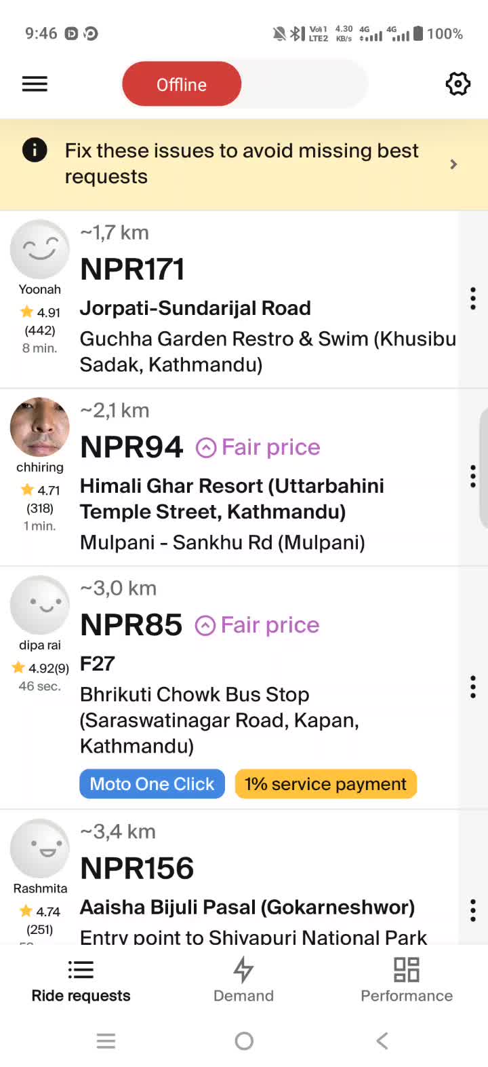Tap Android back navigation arrow
The width and height of the screenshot is (488, 1067).
[382, 1041]
